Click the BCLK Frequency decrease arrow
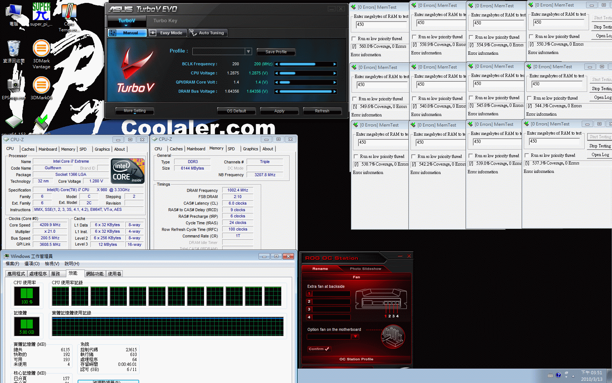This screenshot has height=383, width=612. point(276,64)
